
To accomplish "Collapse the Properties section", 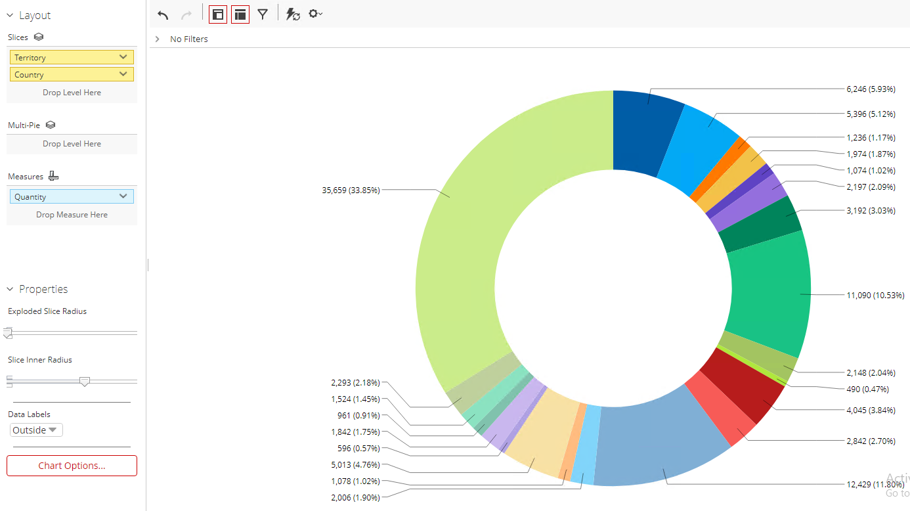I will (x=11, y=289).
